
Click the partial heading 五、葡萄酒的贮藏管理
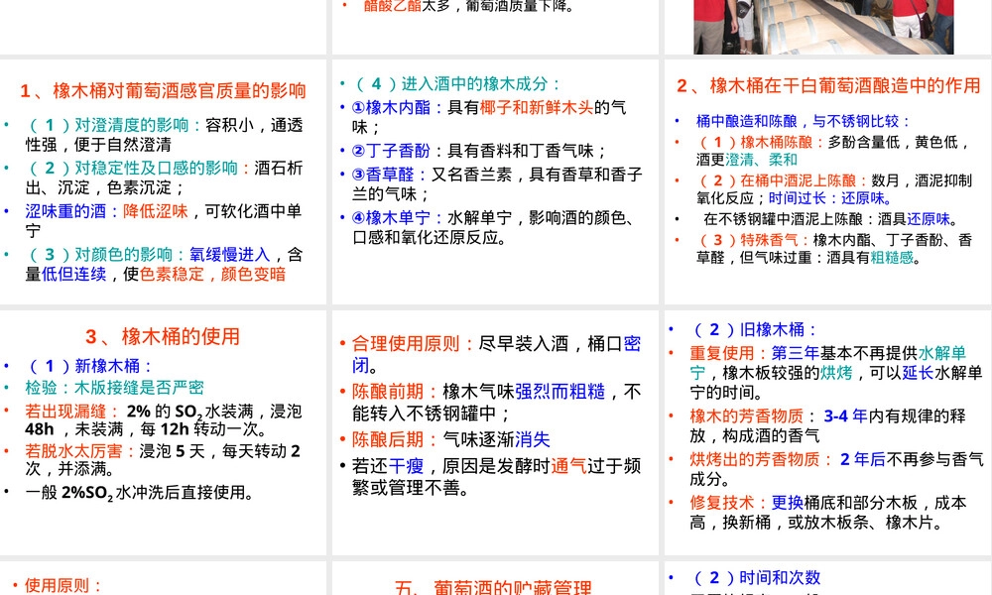tap(493, 587)
